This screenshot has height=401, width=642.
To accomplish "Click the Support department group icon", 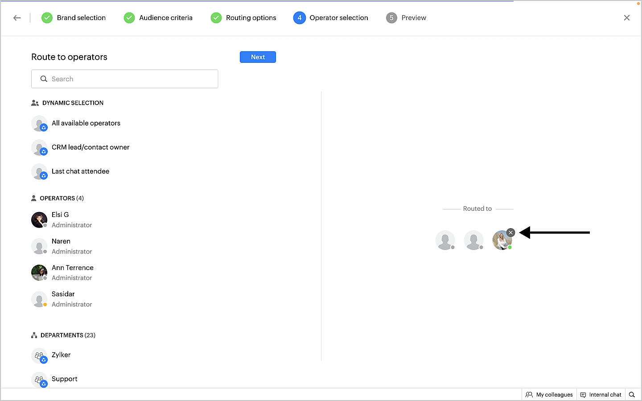I will [x=39, y=380].
